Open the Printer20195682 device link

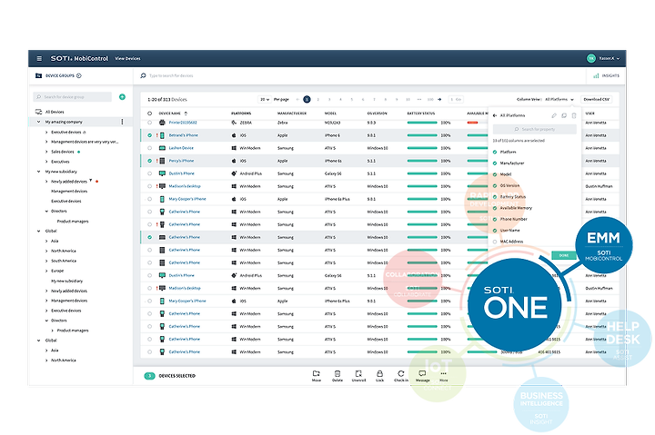tap(183, 123)
